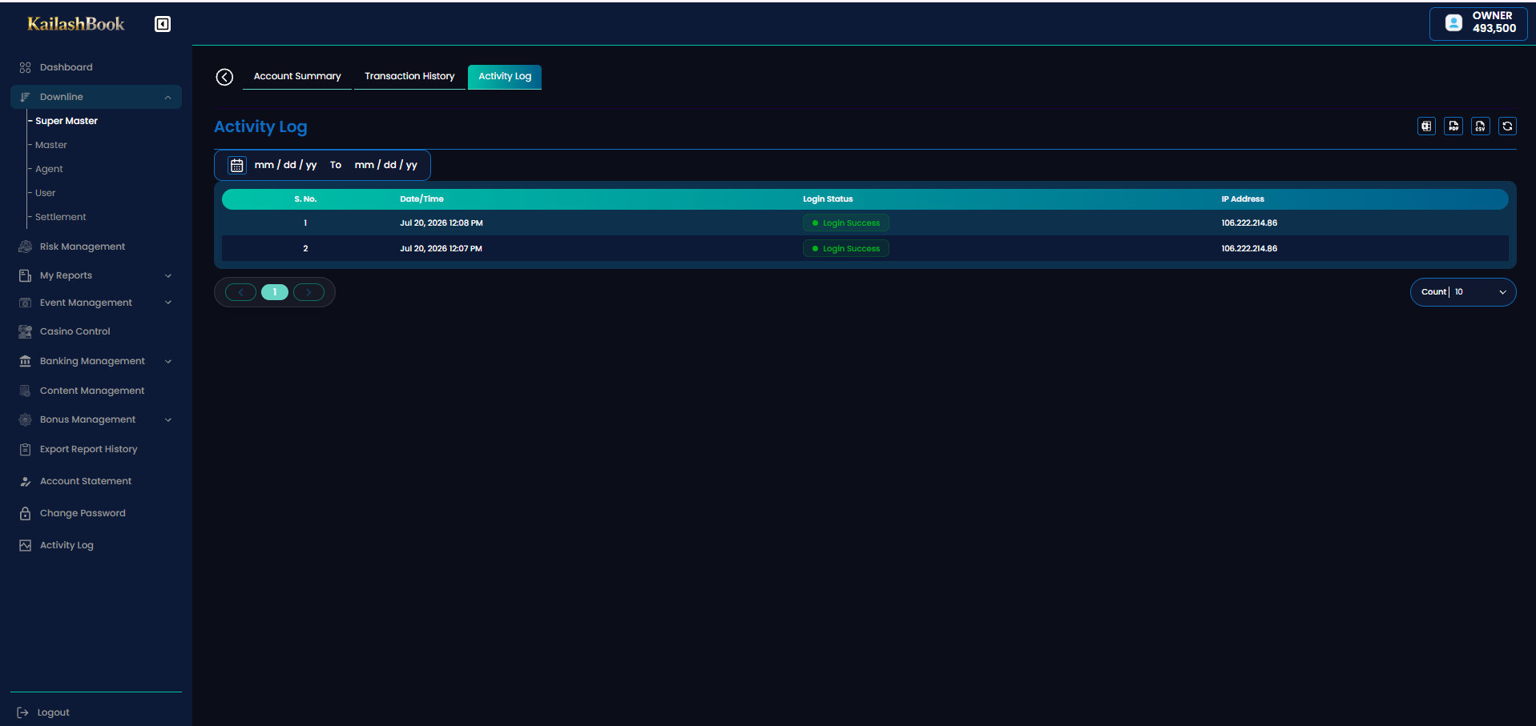Click the sidebar Activity Log chart icon
The image size is (1536, 726).
click(25, 545)
